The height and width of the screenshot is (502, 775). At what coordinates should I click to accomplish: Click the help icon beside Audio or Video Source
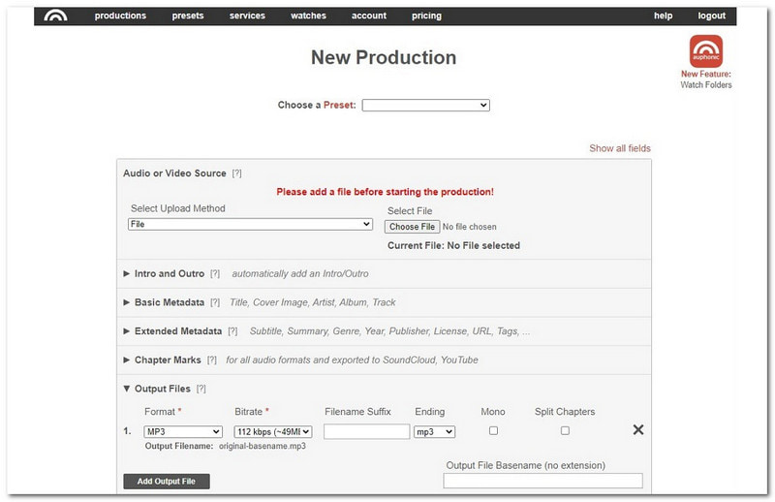pyautogui.click(x=236, y=173)
